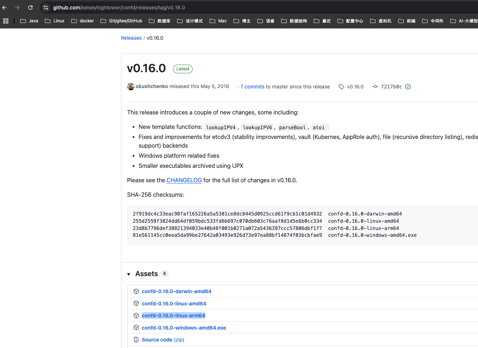Click checksum line for confd-0.16.0-linux-arm64
This screenshot has width=478, height=348.
(x=266, y=228)
